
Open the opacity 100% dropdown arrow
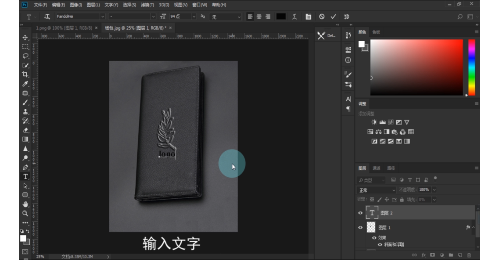coord(434,190)
